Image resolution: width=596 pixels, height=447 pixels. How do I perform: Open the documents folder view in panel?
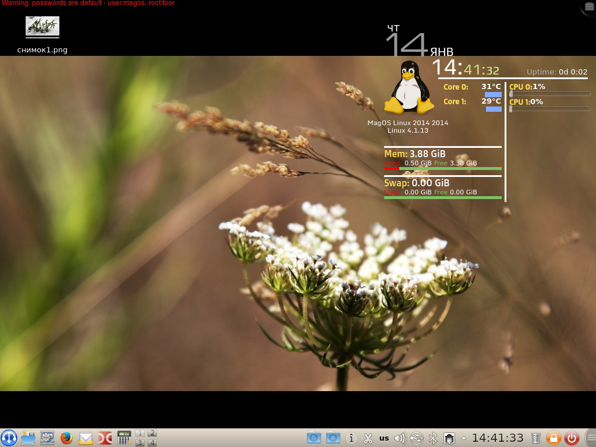314,438
